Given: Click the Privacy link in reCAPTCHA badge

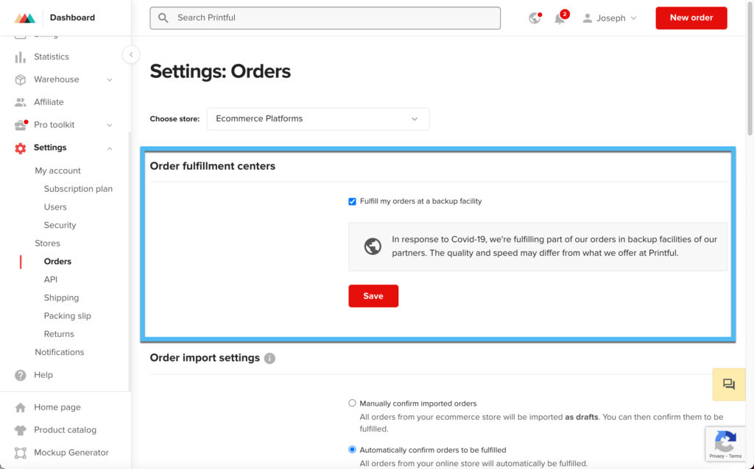Looking at the screenshot, I should (x=716, y=457).
